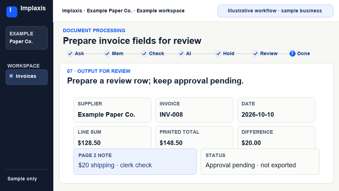Click the Check step checkmark icon
The height and width of the screenshot is (191, 339).
pyautogui.click(x=144, y=53)
